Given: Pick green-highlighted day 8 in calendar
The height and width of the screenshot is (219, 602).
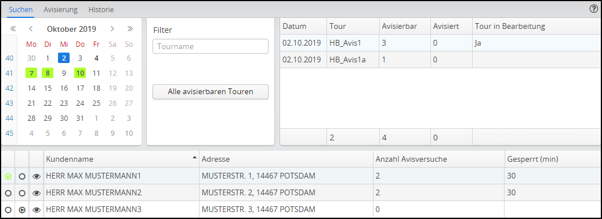Looking at the screenshot, I should (x=48, y=73).
